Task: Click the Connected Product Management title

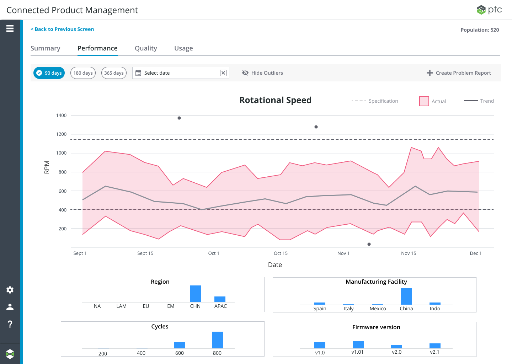Action: click(x=72, y=10)
